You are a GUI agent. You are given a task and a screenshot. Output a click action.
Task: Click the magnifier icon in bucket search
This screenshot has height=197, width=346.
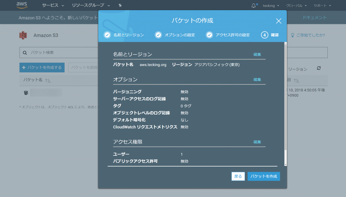pos(25,53)
